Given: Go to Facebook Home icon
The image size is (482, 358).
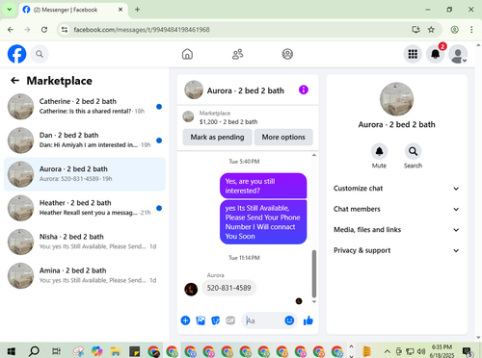Looking at the screenshot, I should point(187,54).
